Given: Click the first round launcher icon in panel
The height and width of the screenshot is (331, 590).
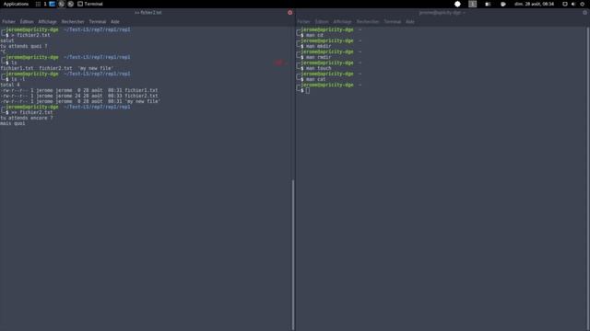Looking at the screenshot, I should pos(62,4).
